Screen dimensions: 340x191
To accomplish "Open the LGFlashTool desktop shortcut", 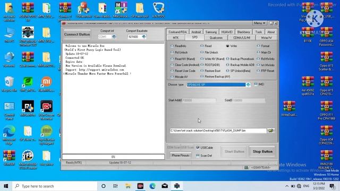I will point(84,10).
